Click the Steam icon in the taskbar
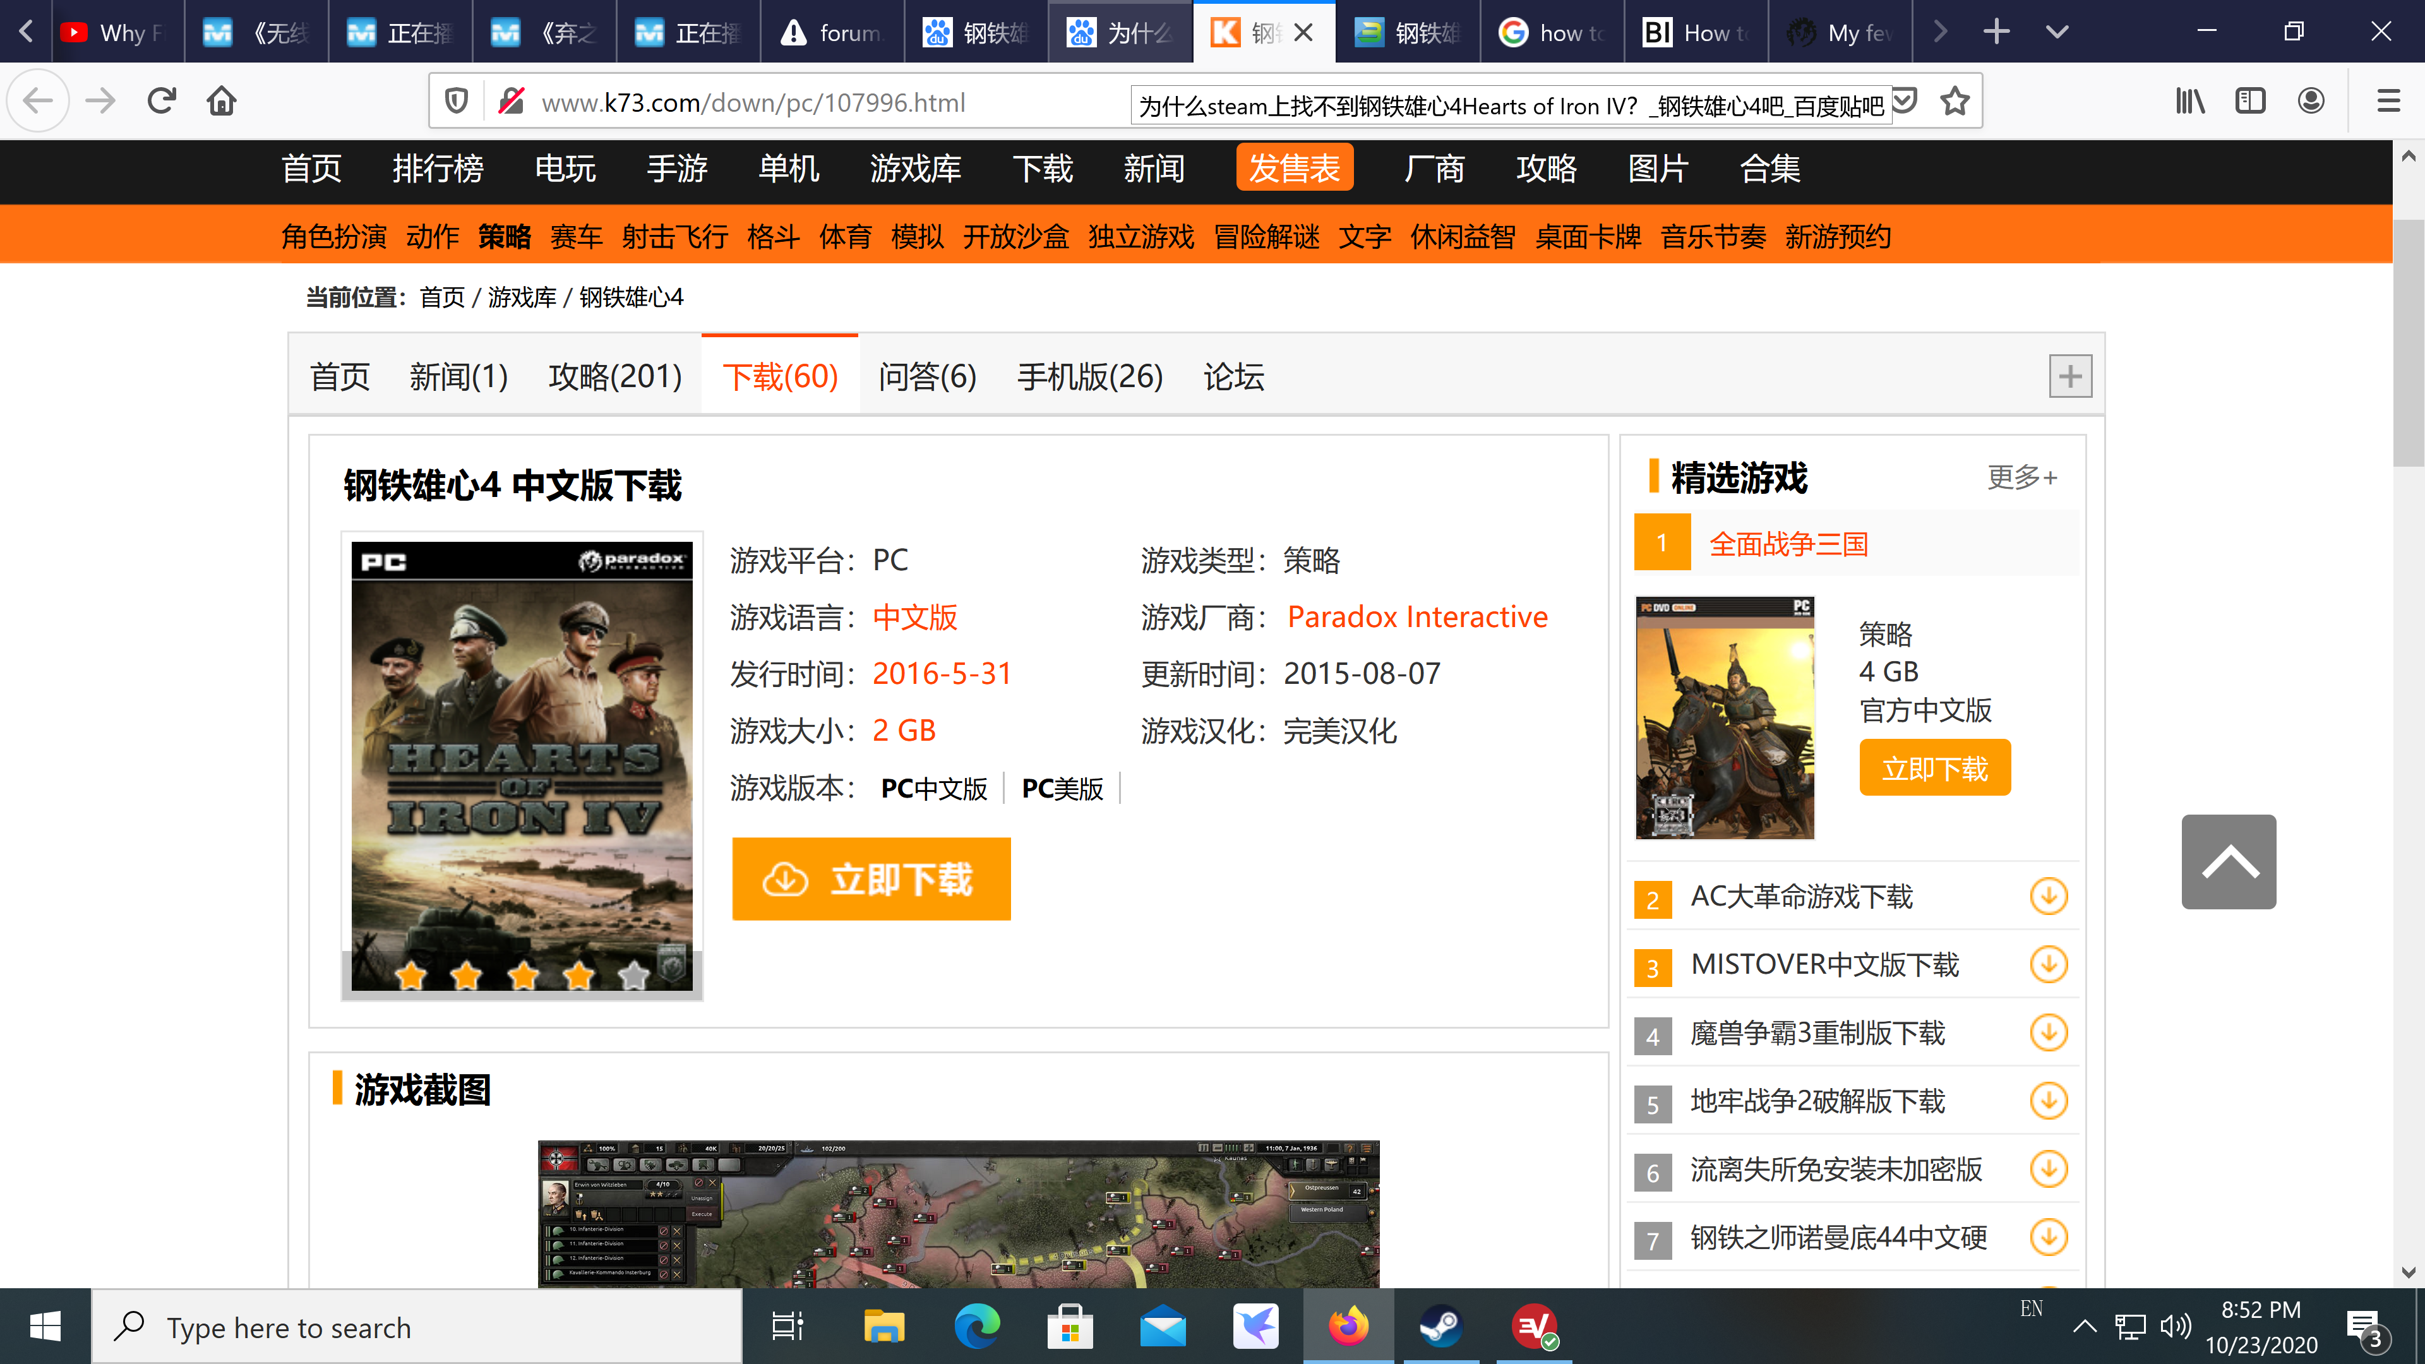Screen dimensions: 2425x1364 pyautogui.click(x=1440, y=1327)
